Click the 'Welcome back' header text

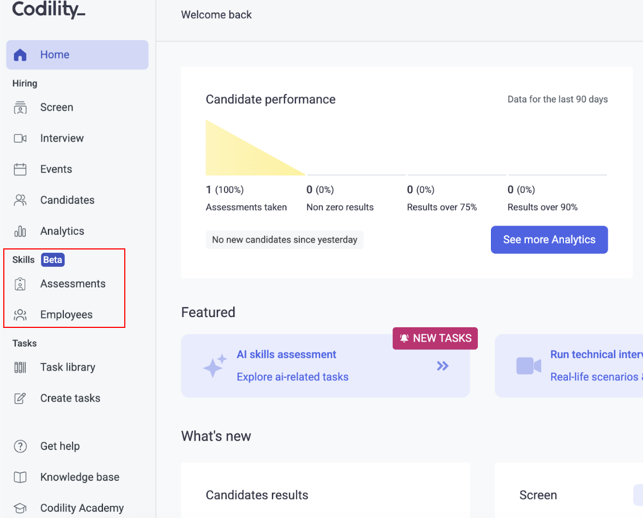point(216,15)
